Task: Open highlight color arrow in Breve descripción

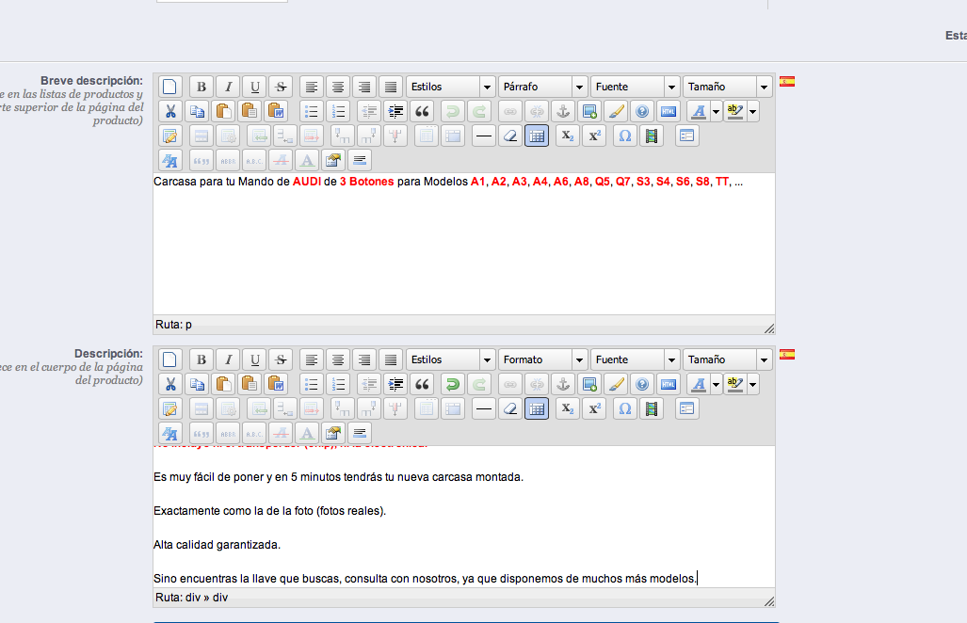Action: pos(753,112)
